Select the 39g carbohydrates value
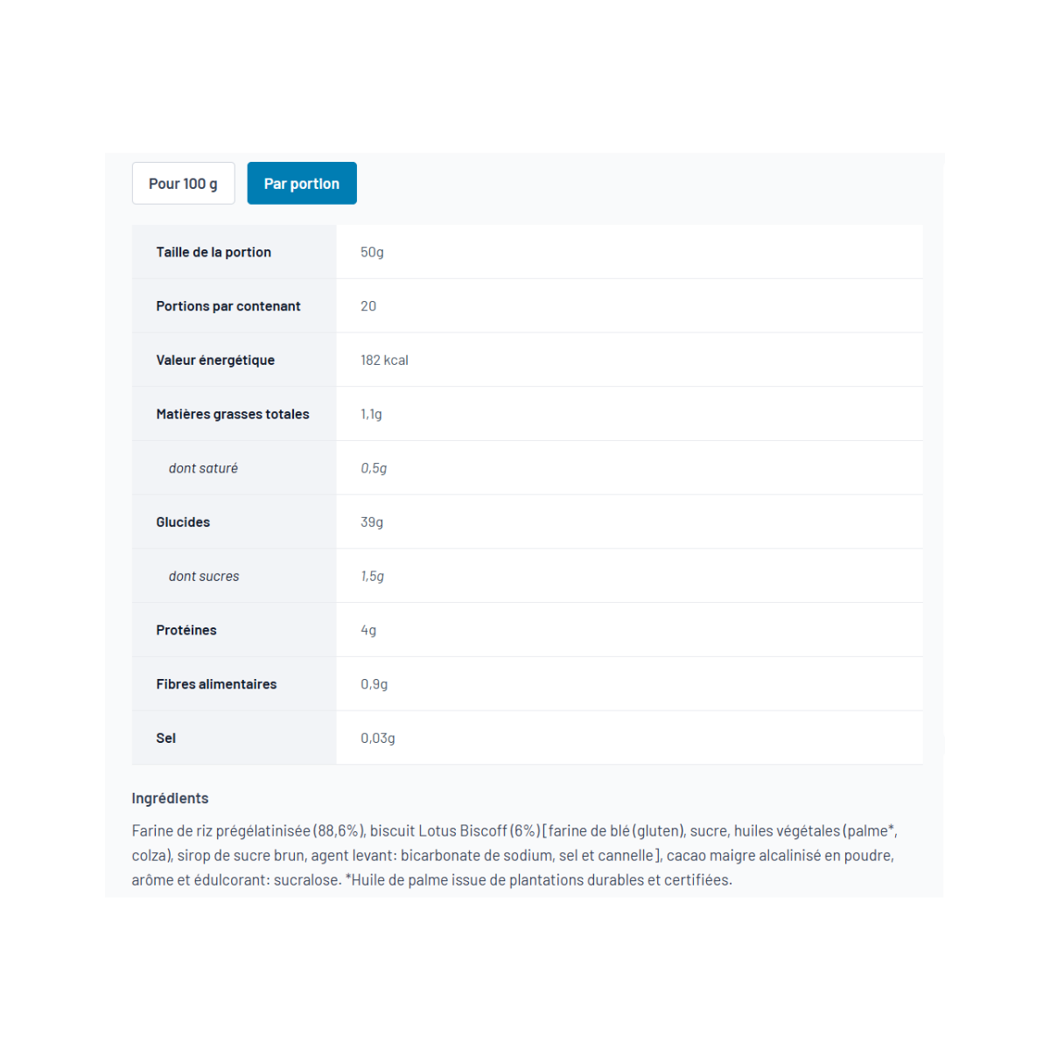 pos(372,522)
